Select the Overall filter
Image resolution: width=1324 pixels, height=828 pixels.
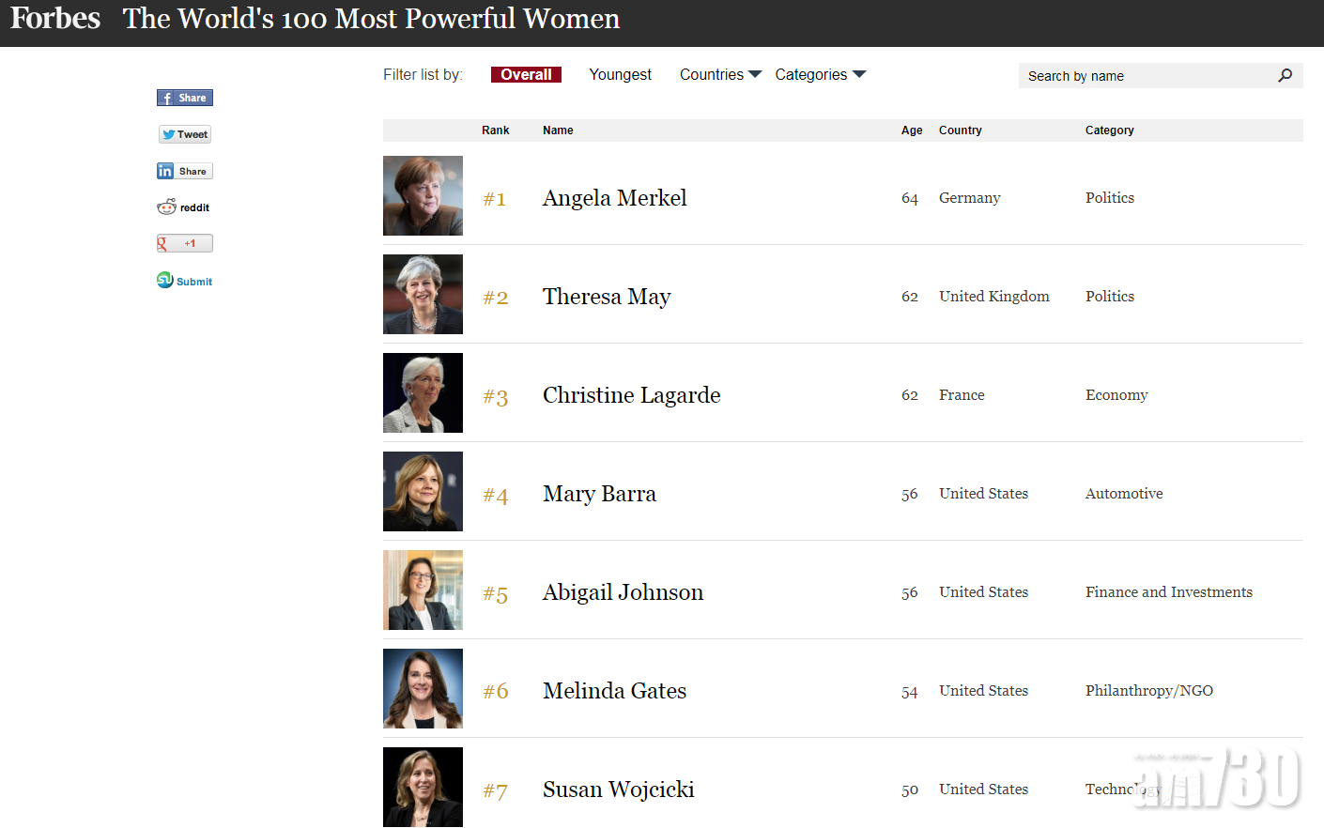pos(526,74)
